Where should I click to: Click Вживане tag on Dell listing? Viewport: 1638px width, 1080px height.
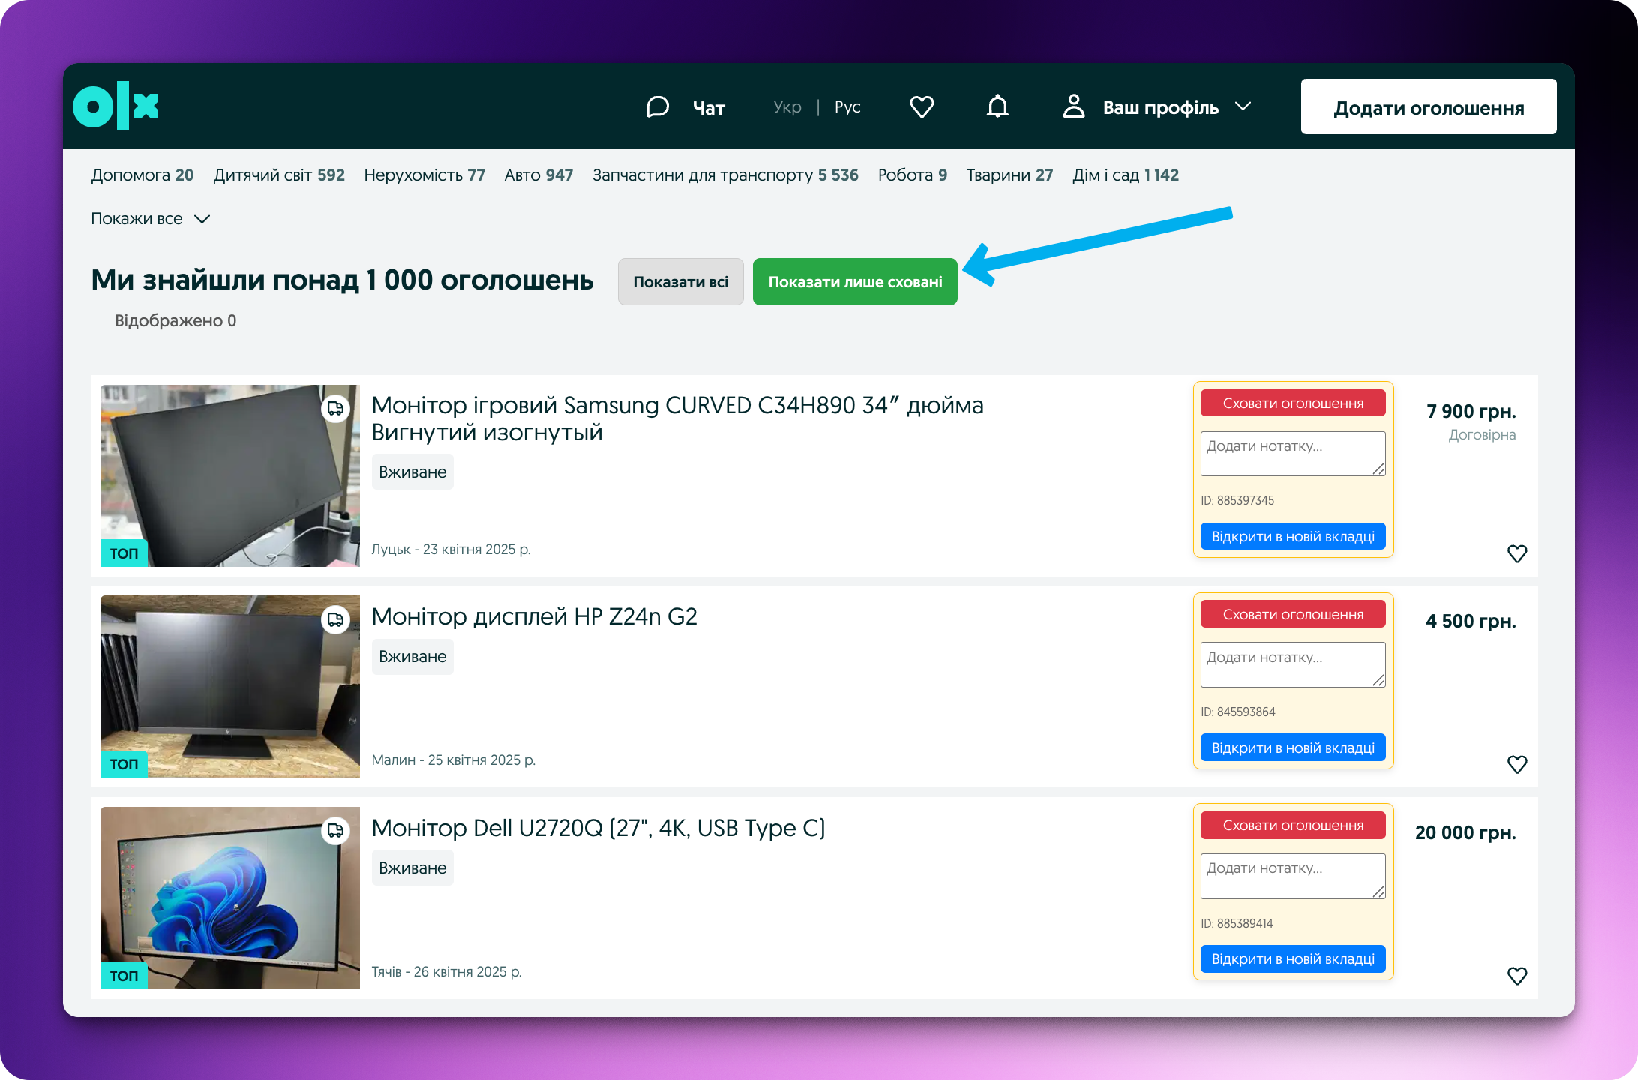tap(412, 868)
